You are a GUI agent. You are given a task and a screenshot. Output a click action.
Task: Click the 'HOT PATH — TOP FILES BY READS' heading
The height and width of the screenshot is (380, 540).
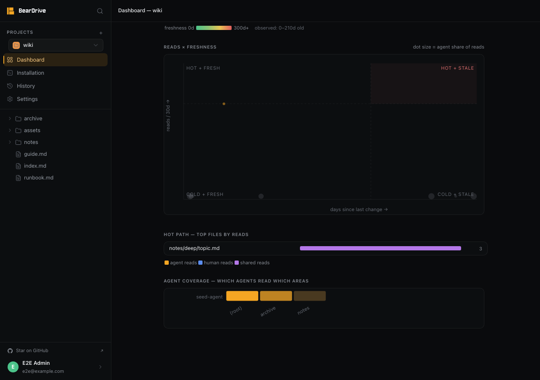[206, 234]
